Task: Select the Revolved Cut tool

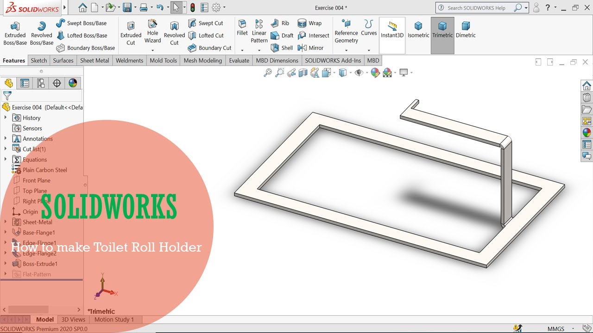Action: (174, 33)
